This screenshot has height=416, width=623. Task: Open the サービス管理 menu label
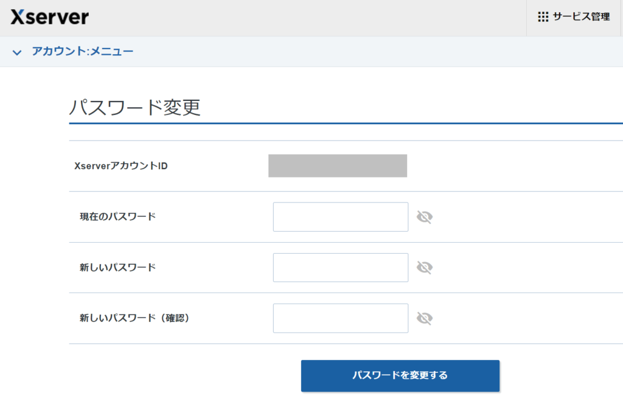point(581,17)
